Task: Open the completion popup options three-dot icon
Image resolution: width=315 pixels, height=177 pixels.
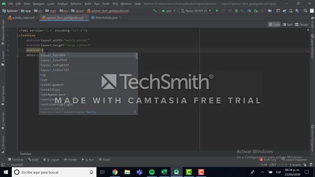Action: 135,112
